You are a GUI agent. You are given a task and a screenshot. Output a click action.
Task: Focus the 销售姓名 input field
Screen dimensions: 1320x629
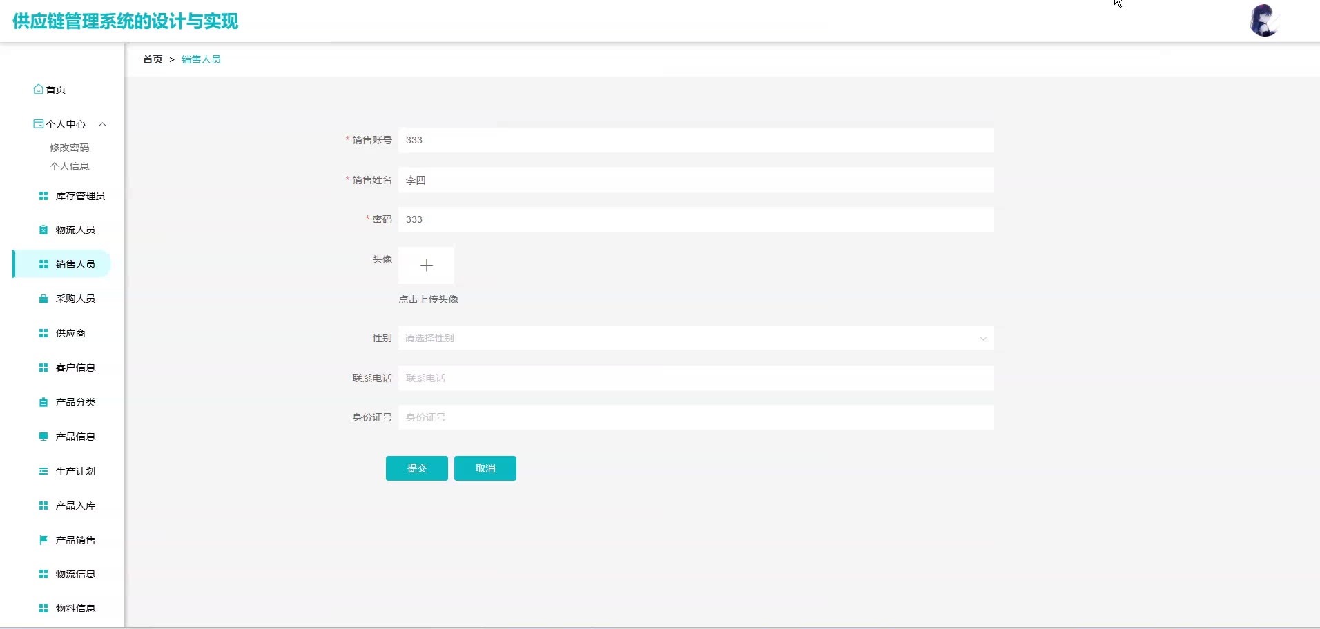point(696,180)
